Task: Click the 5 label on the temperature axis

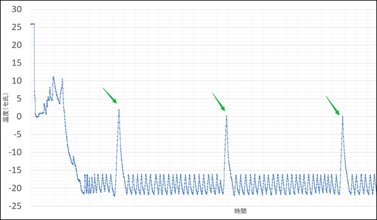Action: (x=19, y=99)
